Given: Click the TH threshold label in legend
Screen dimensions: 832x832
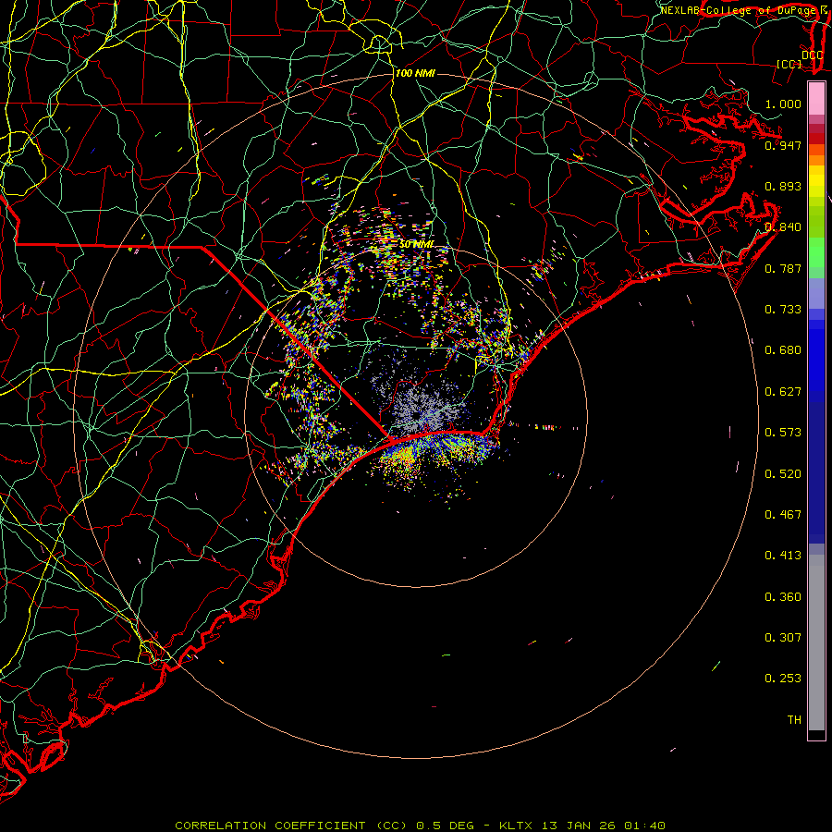Looking at the screenshot, I should coord(794,720).
